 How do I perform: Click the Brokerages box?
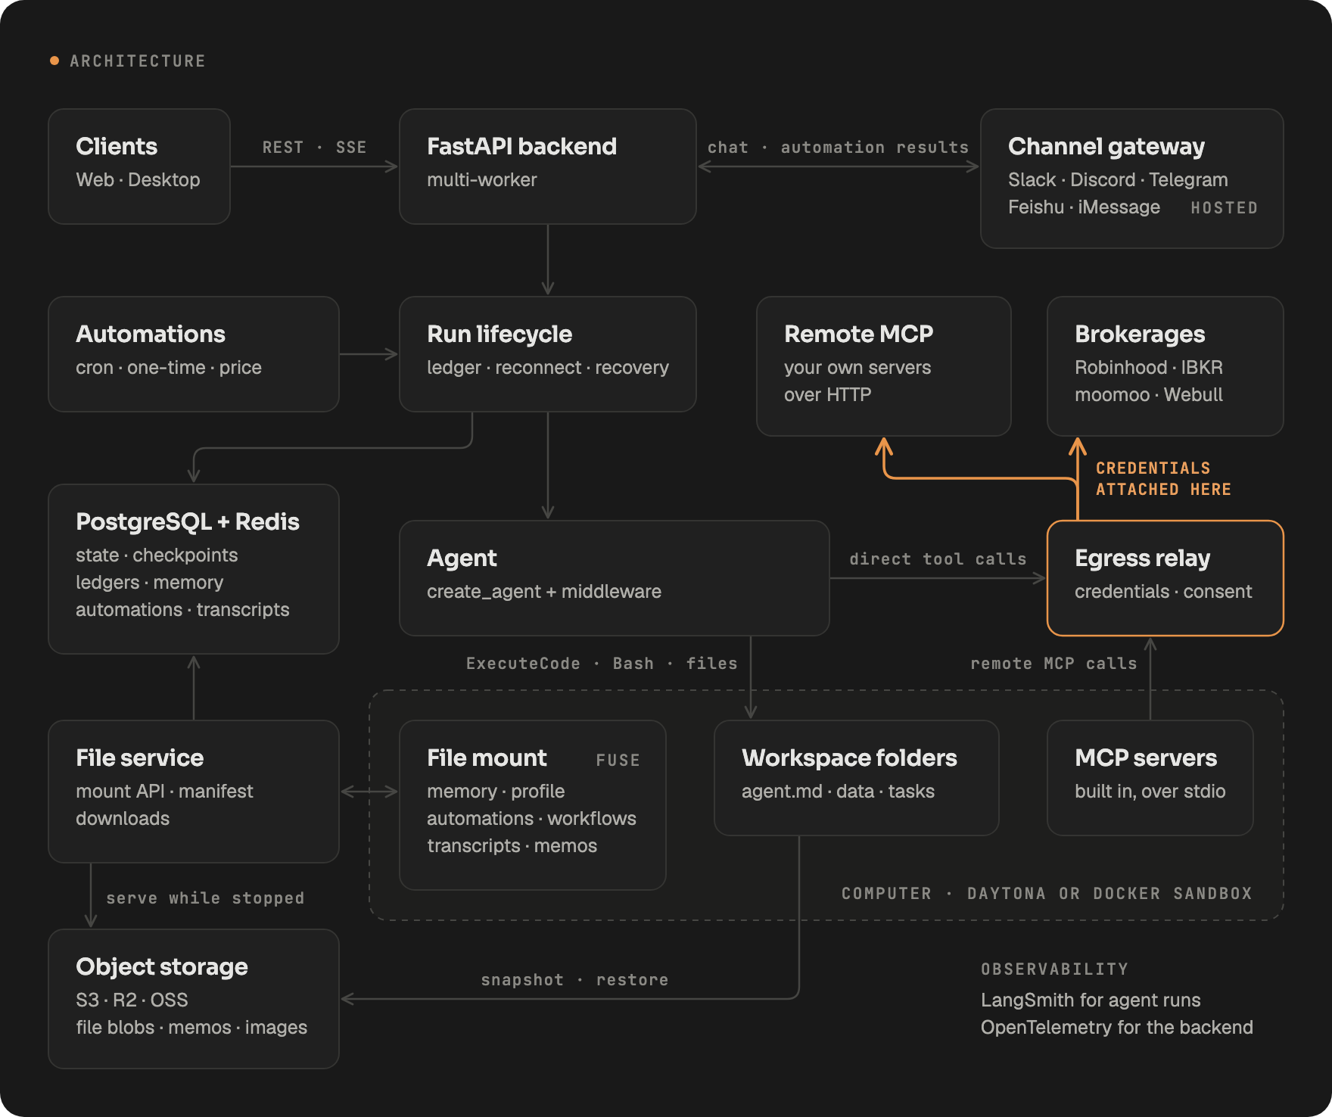pos(1165,366)
